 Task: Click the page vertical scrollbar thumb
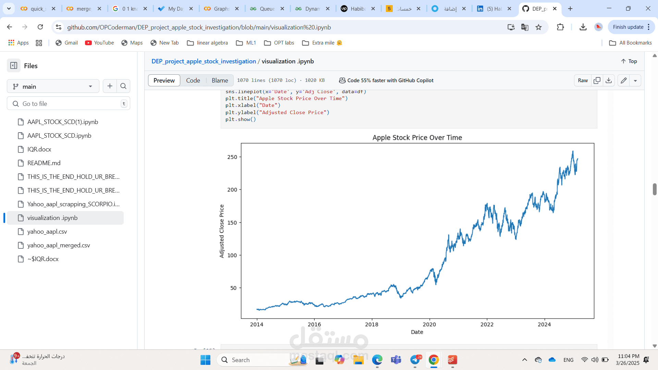click(655, 189)
